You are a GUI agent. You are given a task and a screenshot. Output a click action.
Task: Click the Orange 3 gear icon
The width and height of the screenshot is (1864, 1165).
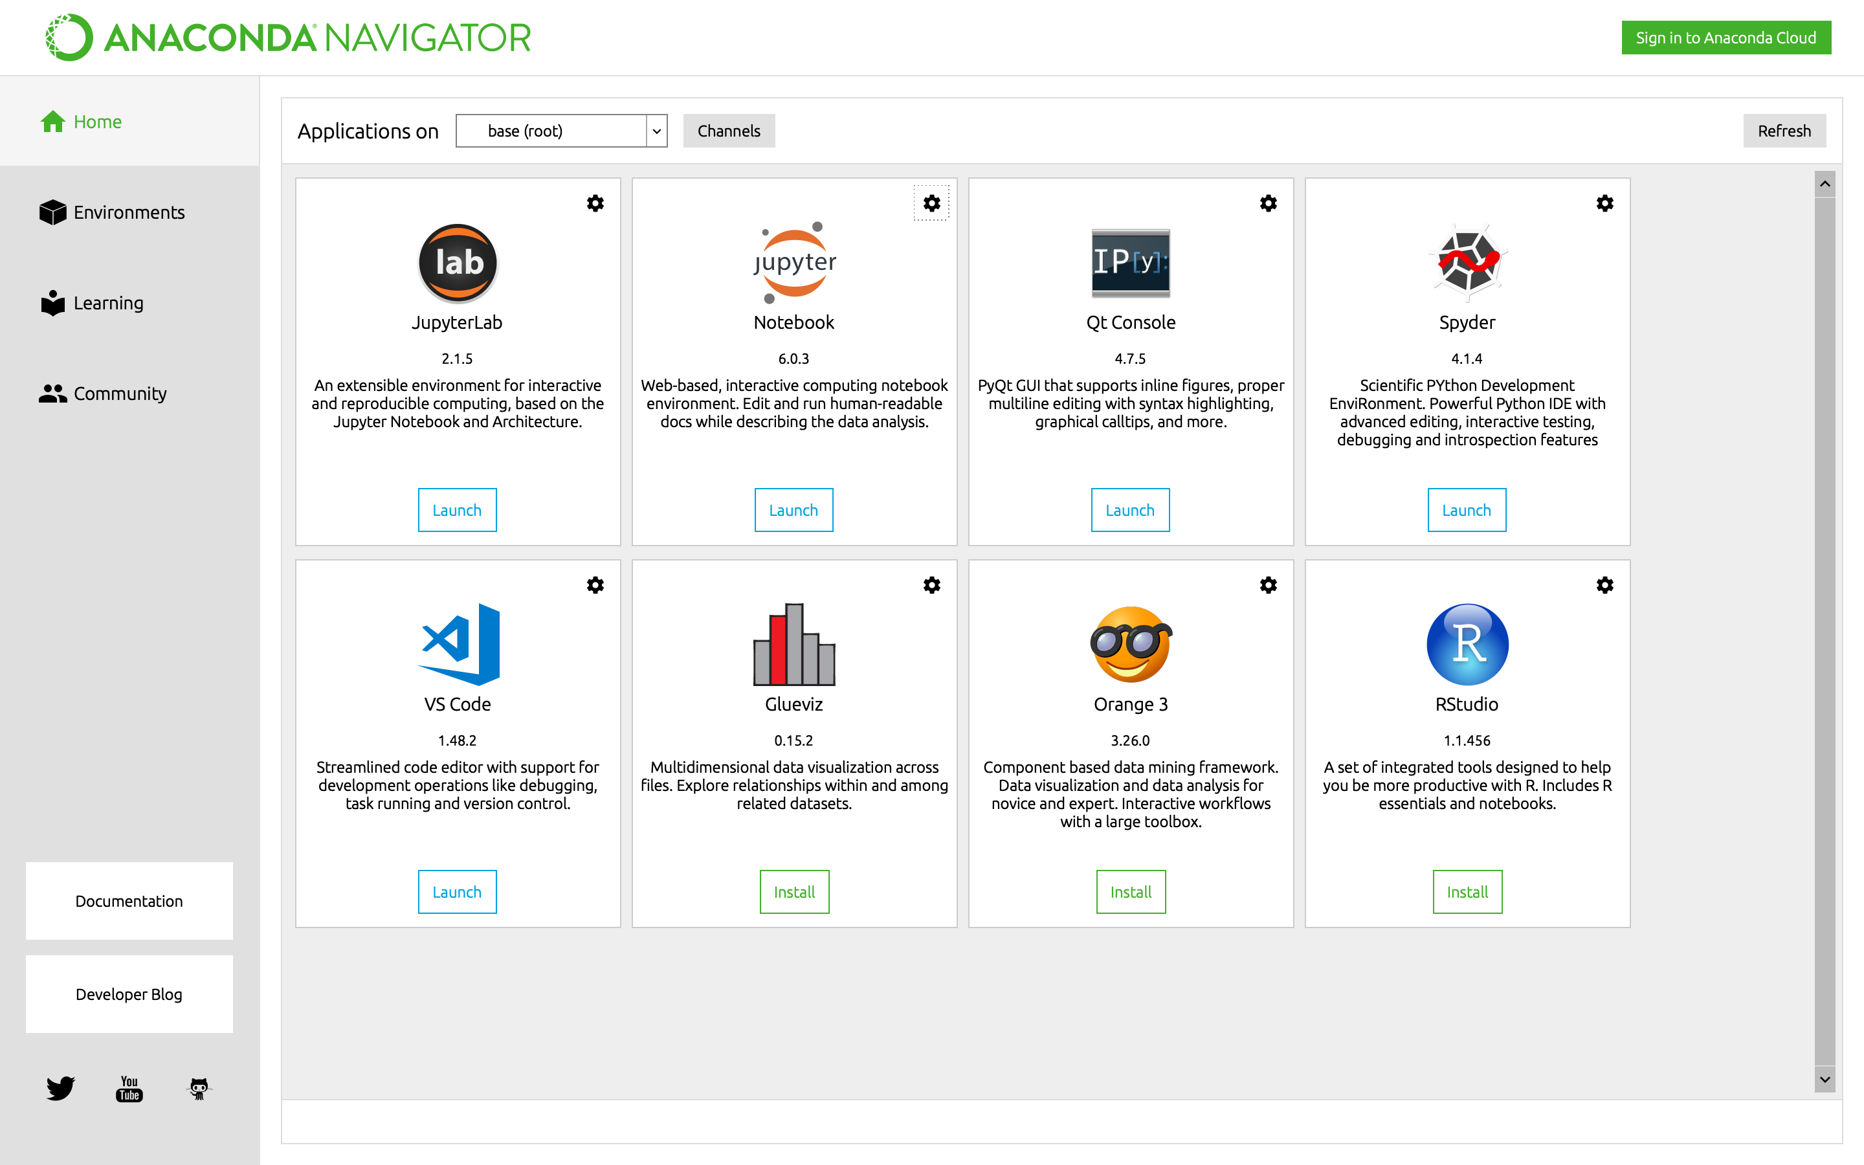(1268, 586)
